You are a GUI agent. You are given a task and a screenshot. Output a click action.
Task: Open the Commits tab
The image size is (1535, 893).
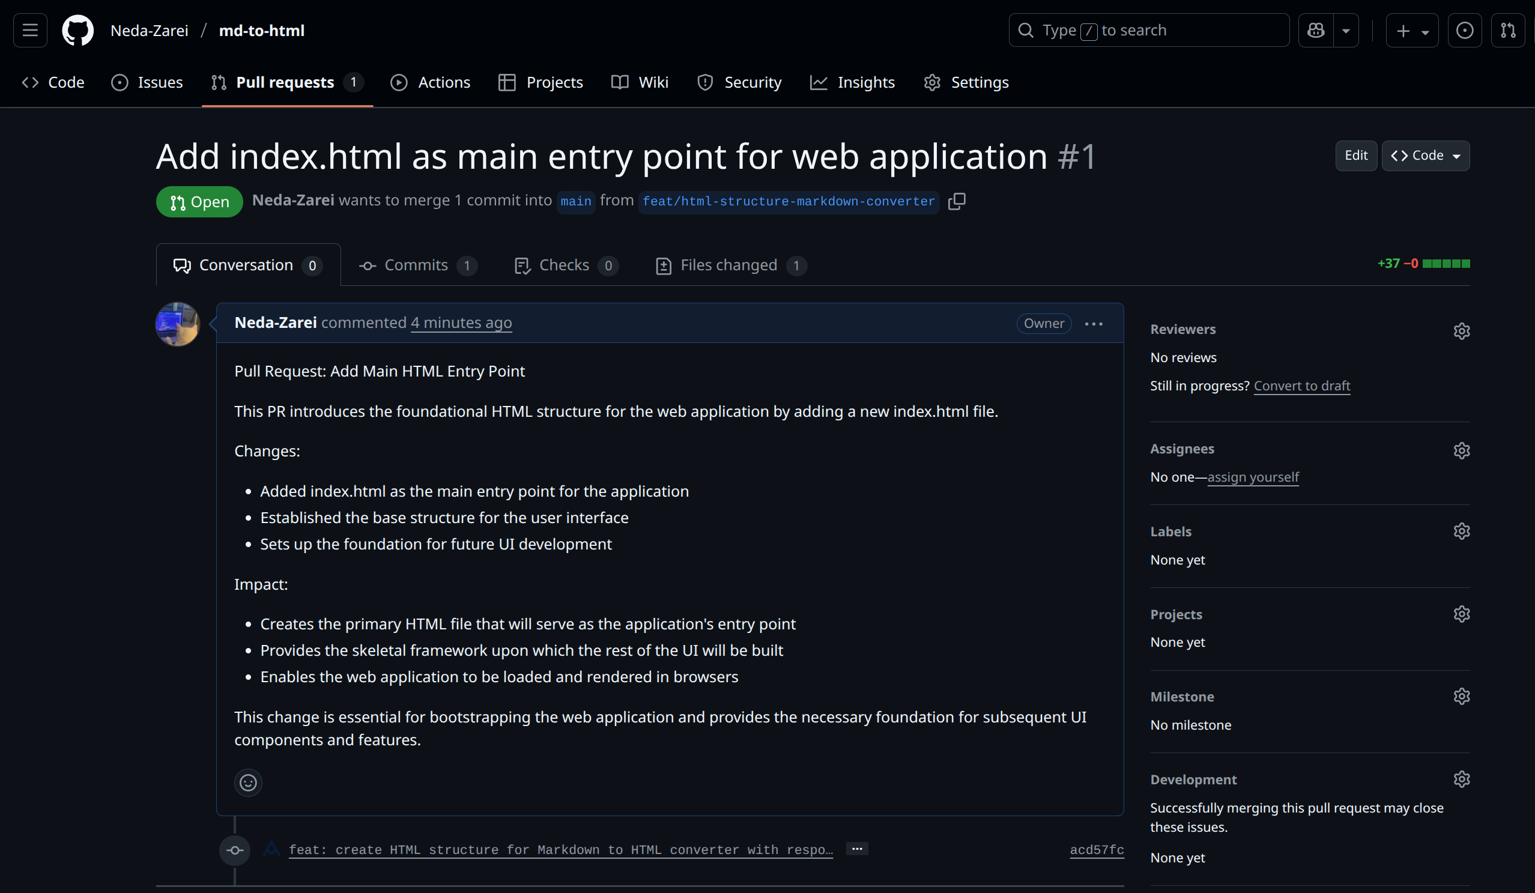(417, 265)
